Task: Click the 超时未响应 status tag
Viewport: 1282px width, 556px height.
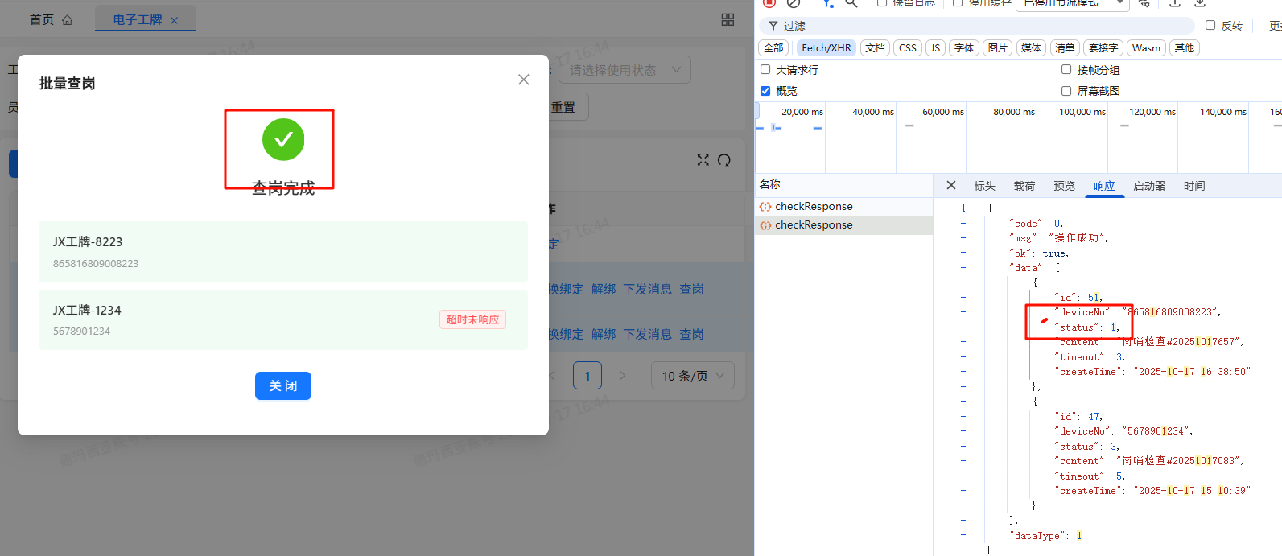Action: pos(472,319)
